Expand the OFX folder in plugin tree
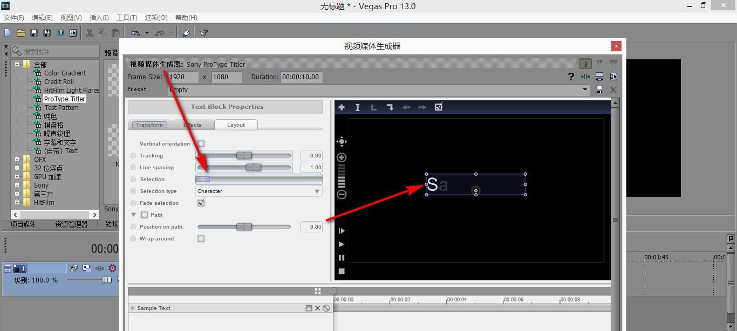Image resolution: width=737 pixels, height=331 pixels. tap(17, 159)
